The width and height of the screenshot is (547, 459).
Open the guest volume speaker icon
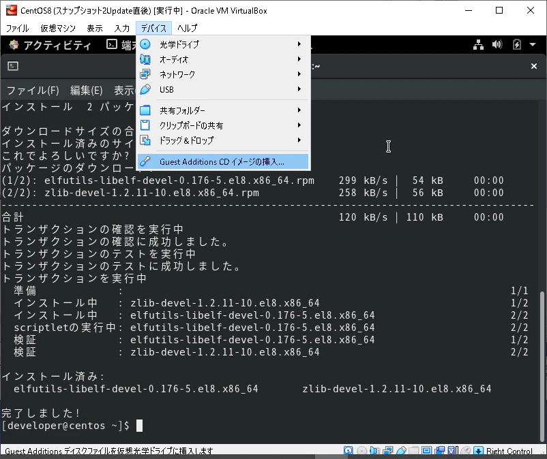click(x=497, y=44)
